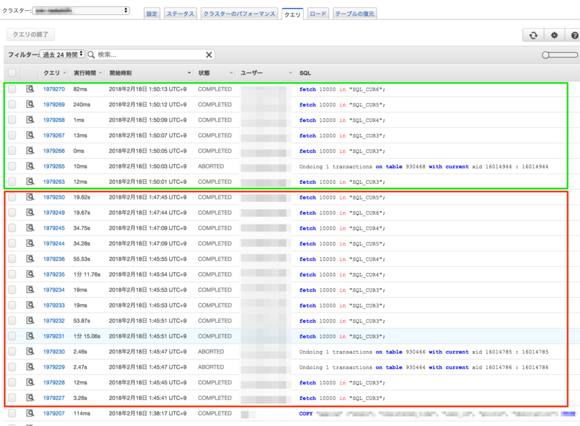Check the box for query 1979236
The height and width of the screenshot is (426, 580).
[12, 259]
